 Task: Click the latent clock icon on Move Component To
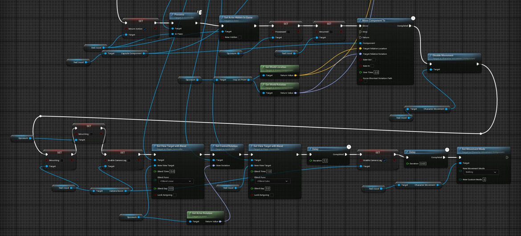(413, 18)
